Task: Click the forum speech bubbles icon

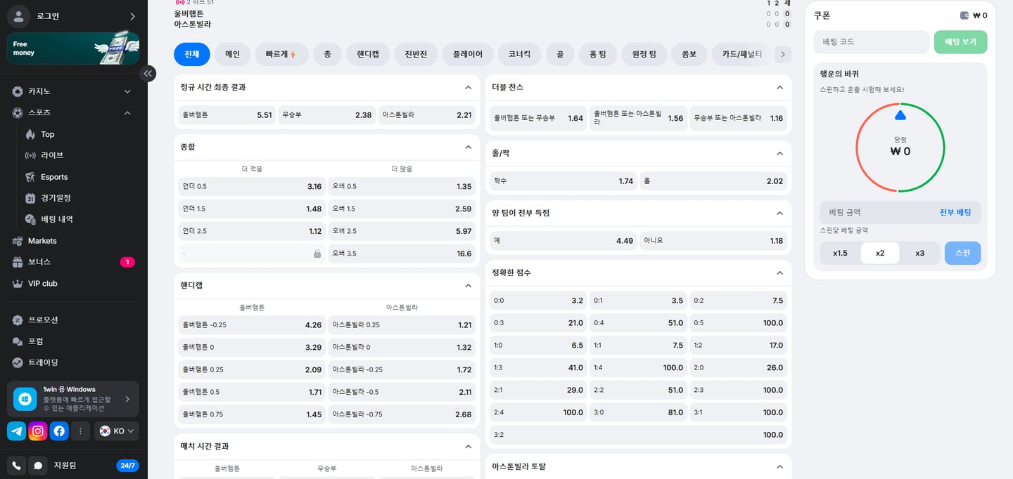Action: (18, 341)
